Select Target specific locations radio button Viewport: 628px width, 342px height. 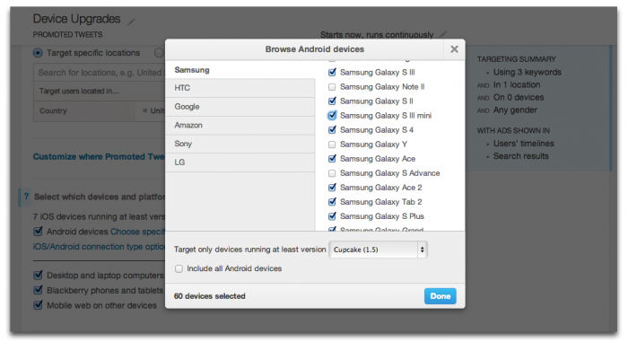click(38, 53)
